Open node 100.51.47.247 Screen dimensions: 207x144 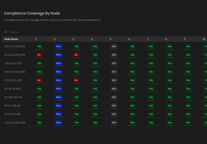click(13, 63)
